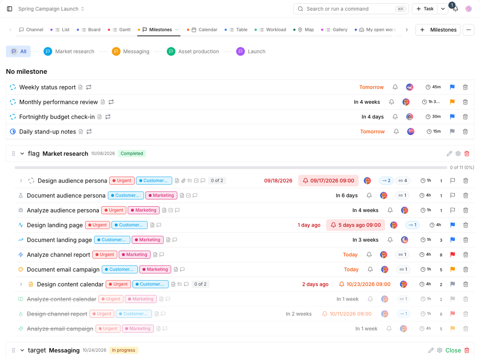The image size is (480, 358).
Task: Collapse the Market research milestone section
Action: (x=22, y=154)
